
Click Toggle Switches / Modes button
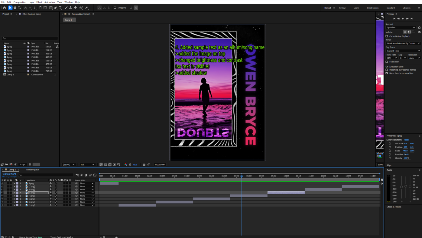(x=61, y=237)
